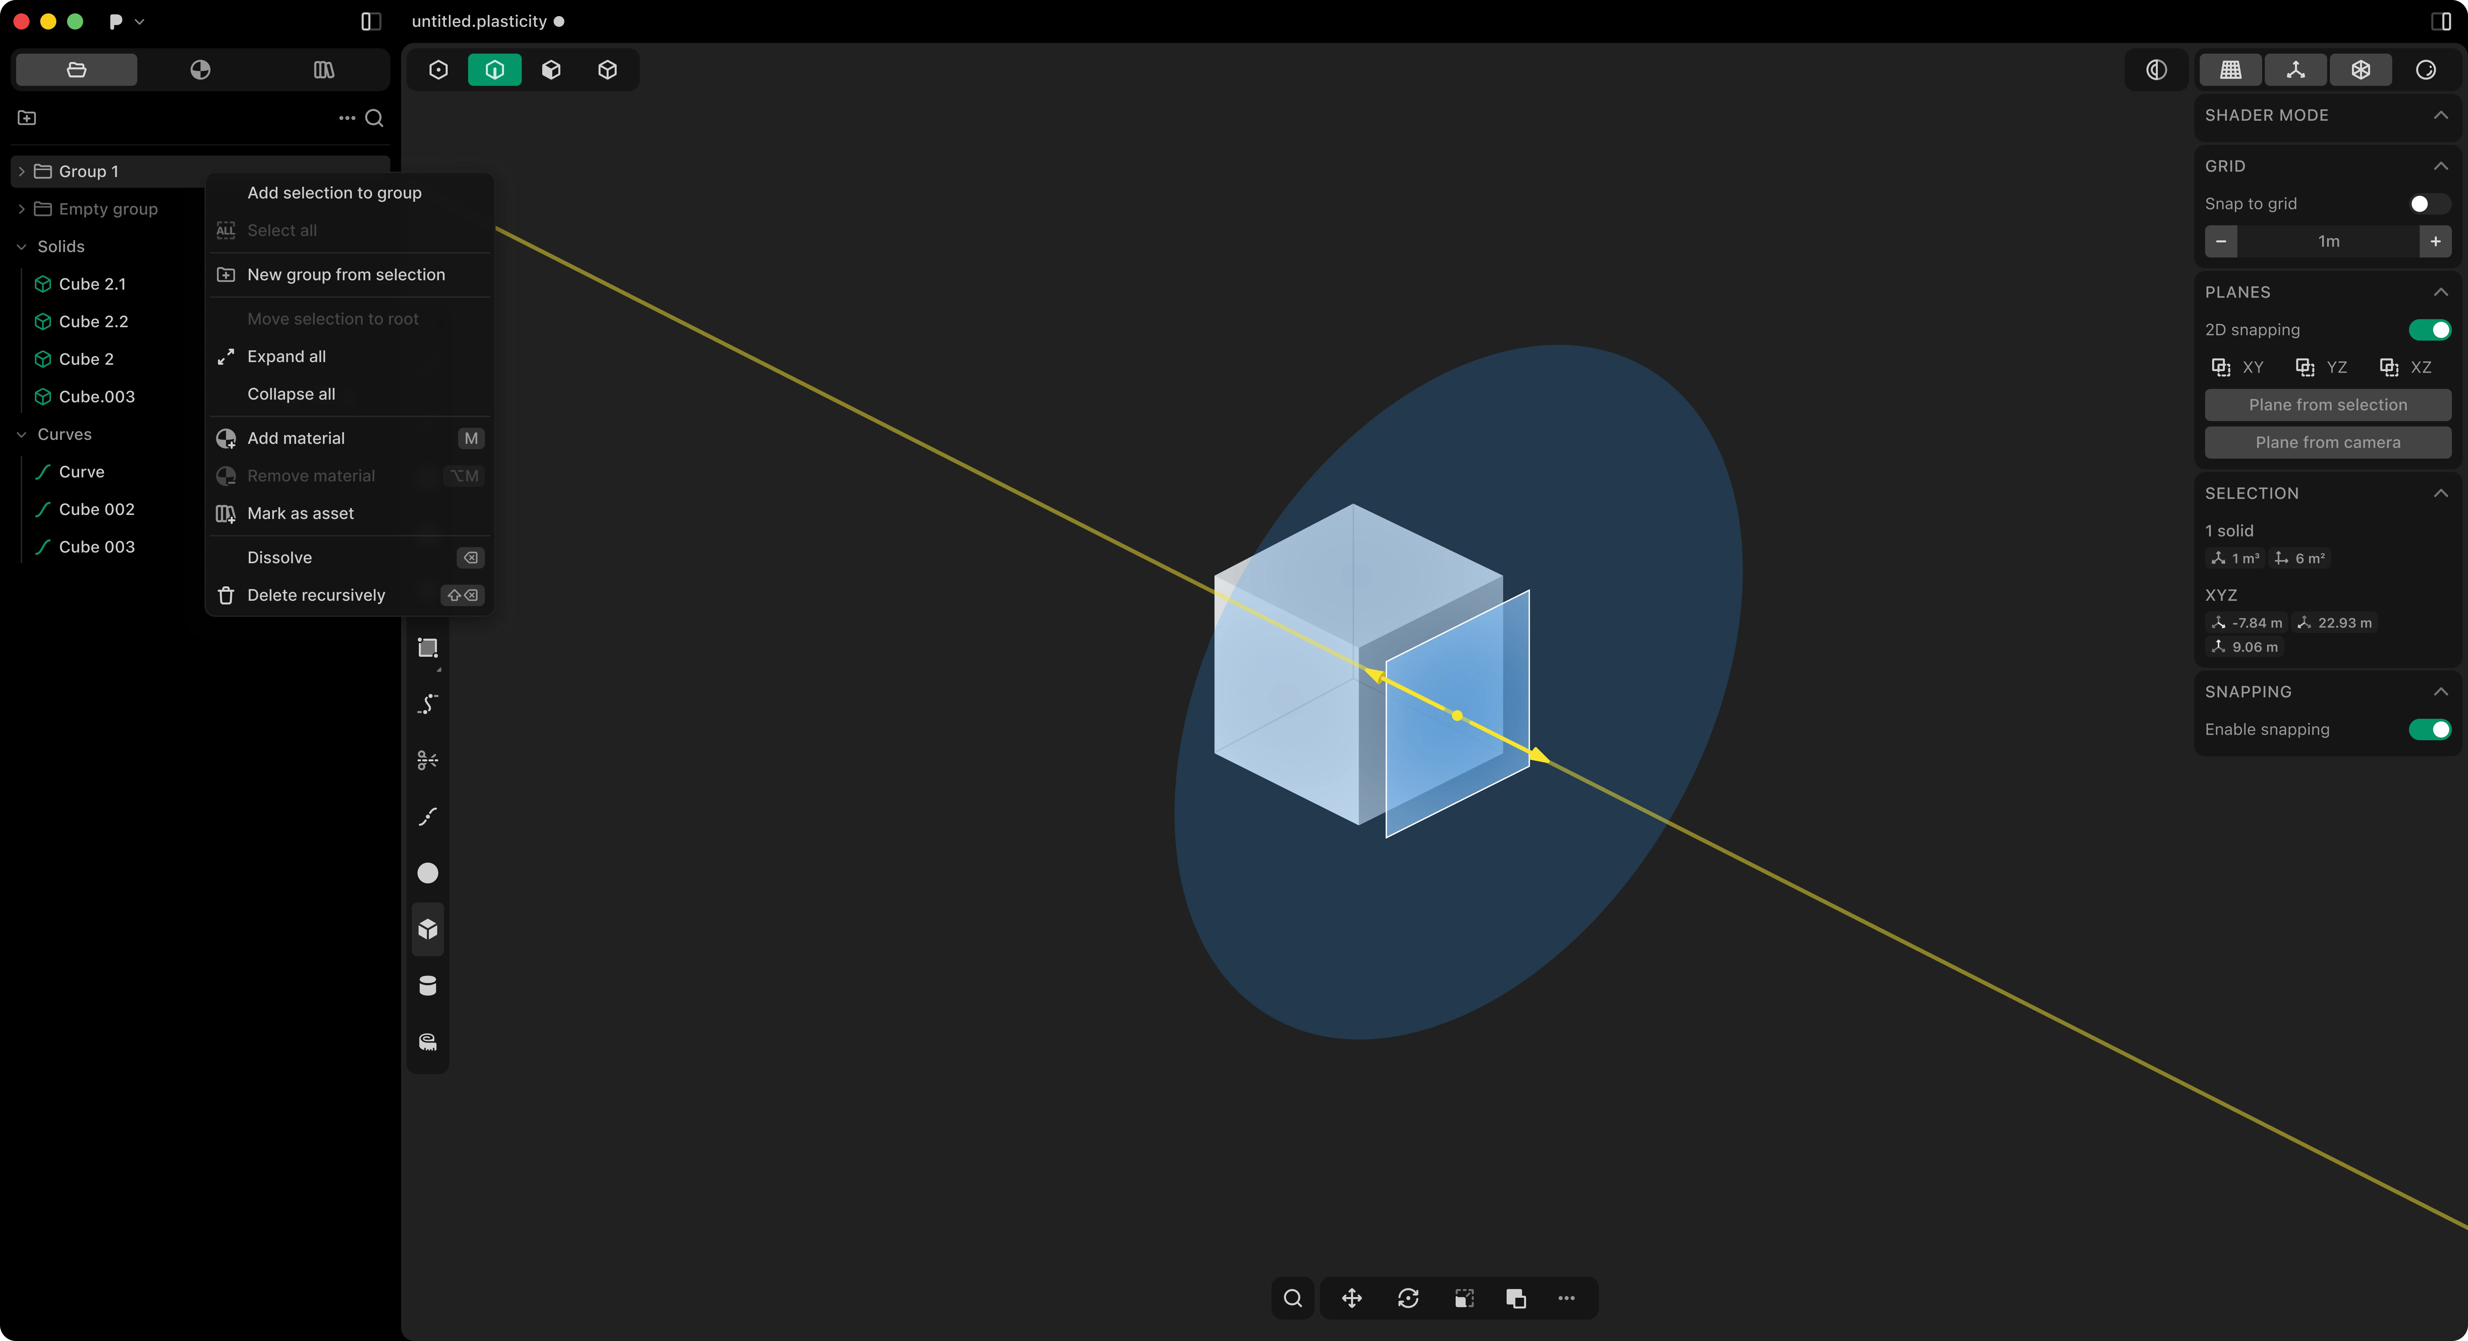Toggle the right sidebar panel icon
This screenshot has width=2468, height=1341.
point(2441,21)
